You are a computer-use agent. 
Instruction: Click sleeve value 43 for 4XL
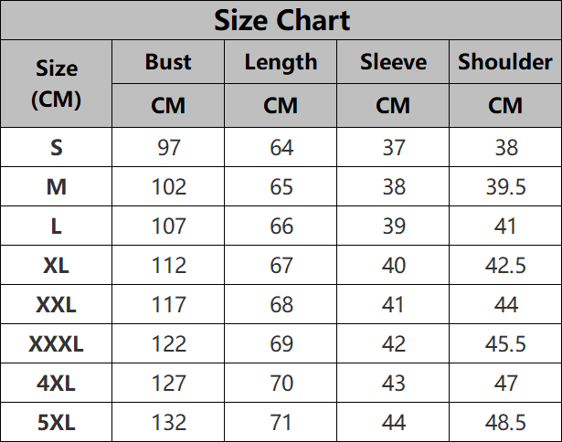pos(394,384)
